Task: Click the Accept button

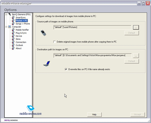Action: coord(137,115)
